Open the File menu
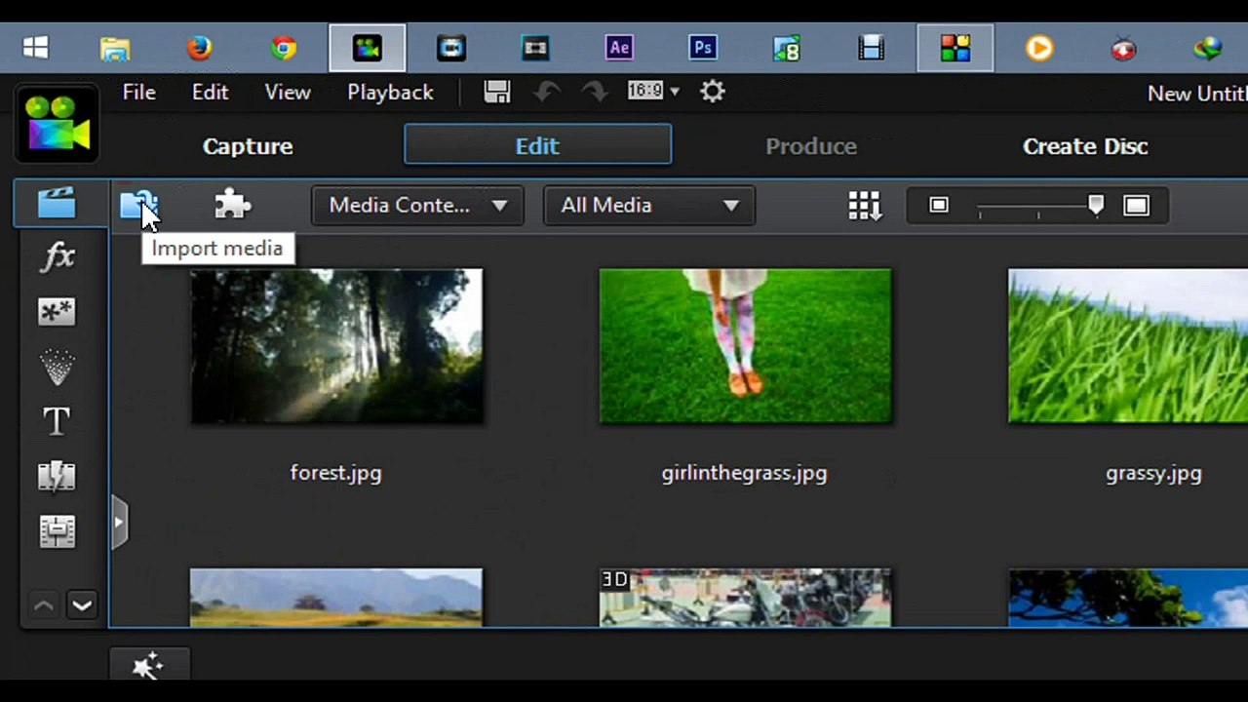This screenshot has width=1248, height=702. pyautogui.click(x=138, y=93)
